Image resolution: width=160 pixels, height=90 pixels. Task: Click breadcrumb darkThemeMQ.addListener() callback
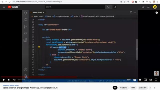[98, 16]
